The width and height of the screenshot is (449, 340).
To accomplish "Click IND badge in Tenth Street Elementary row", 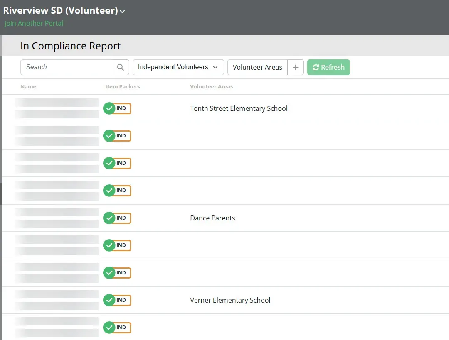I will [117, 108].
